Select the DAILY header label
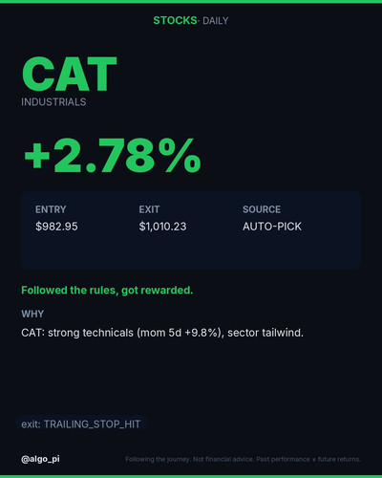The image size is (382, 478). coord(216,21)
